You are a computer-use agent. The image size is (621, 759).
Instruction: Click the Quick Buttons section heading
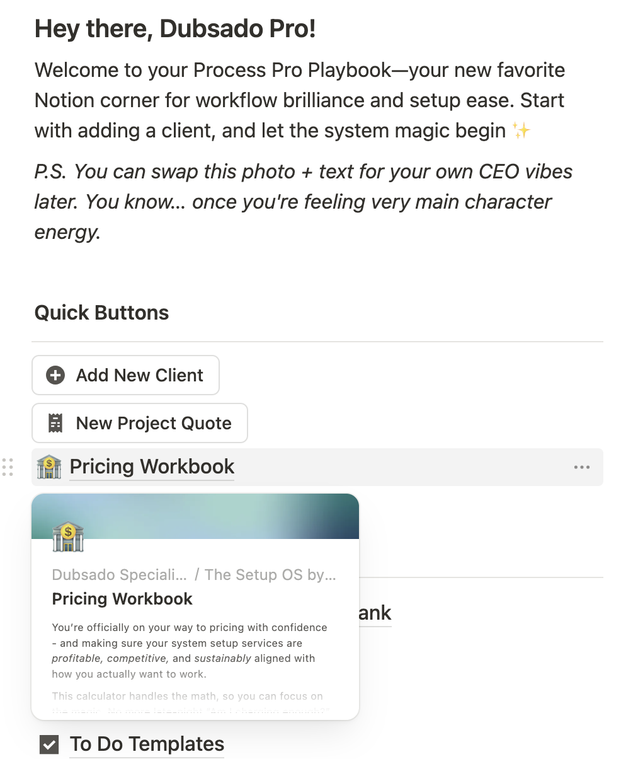tap(101, 313)
